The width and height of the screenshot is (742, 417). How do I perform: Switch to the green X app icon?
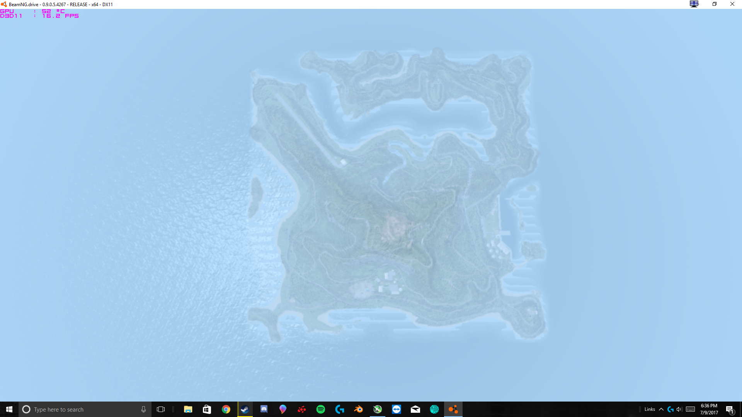pos(378,409)
